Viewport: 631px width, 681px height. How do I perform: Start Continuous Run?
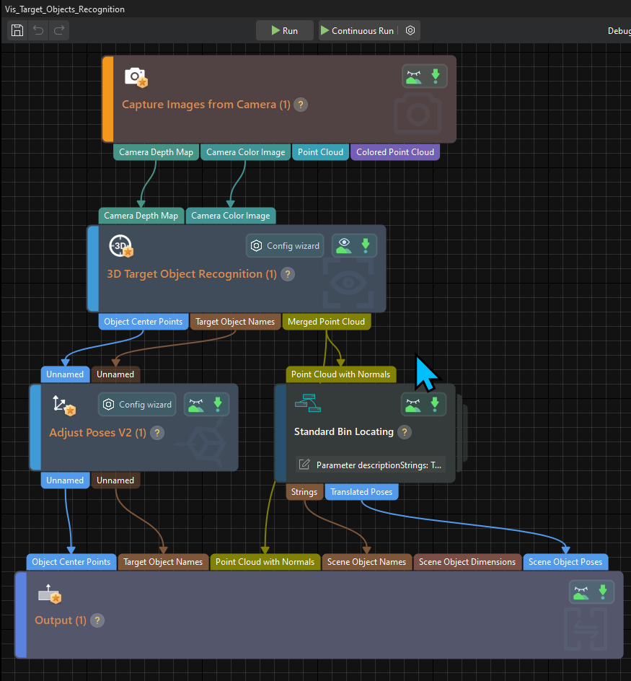coord(357,30)
